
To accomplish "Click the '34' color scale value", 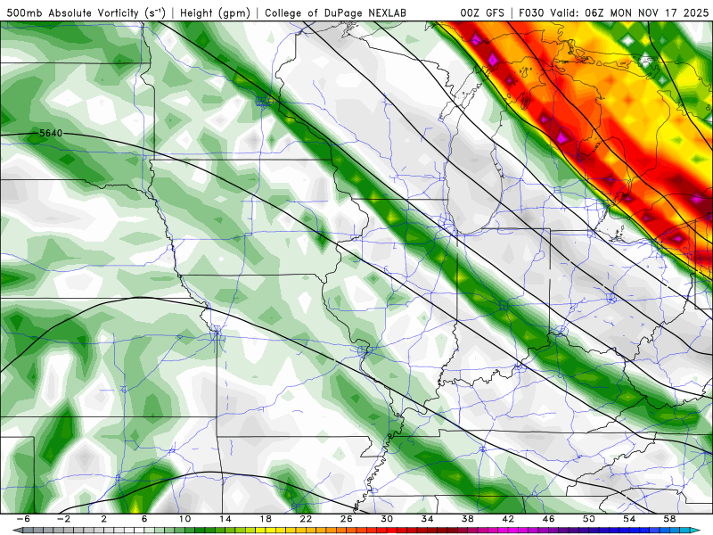I will pos(428,519).
